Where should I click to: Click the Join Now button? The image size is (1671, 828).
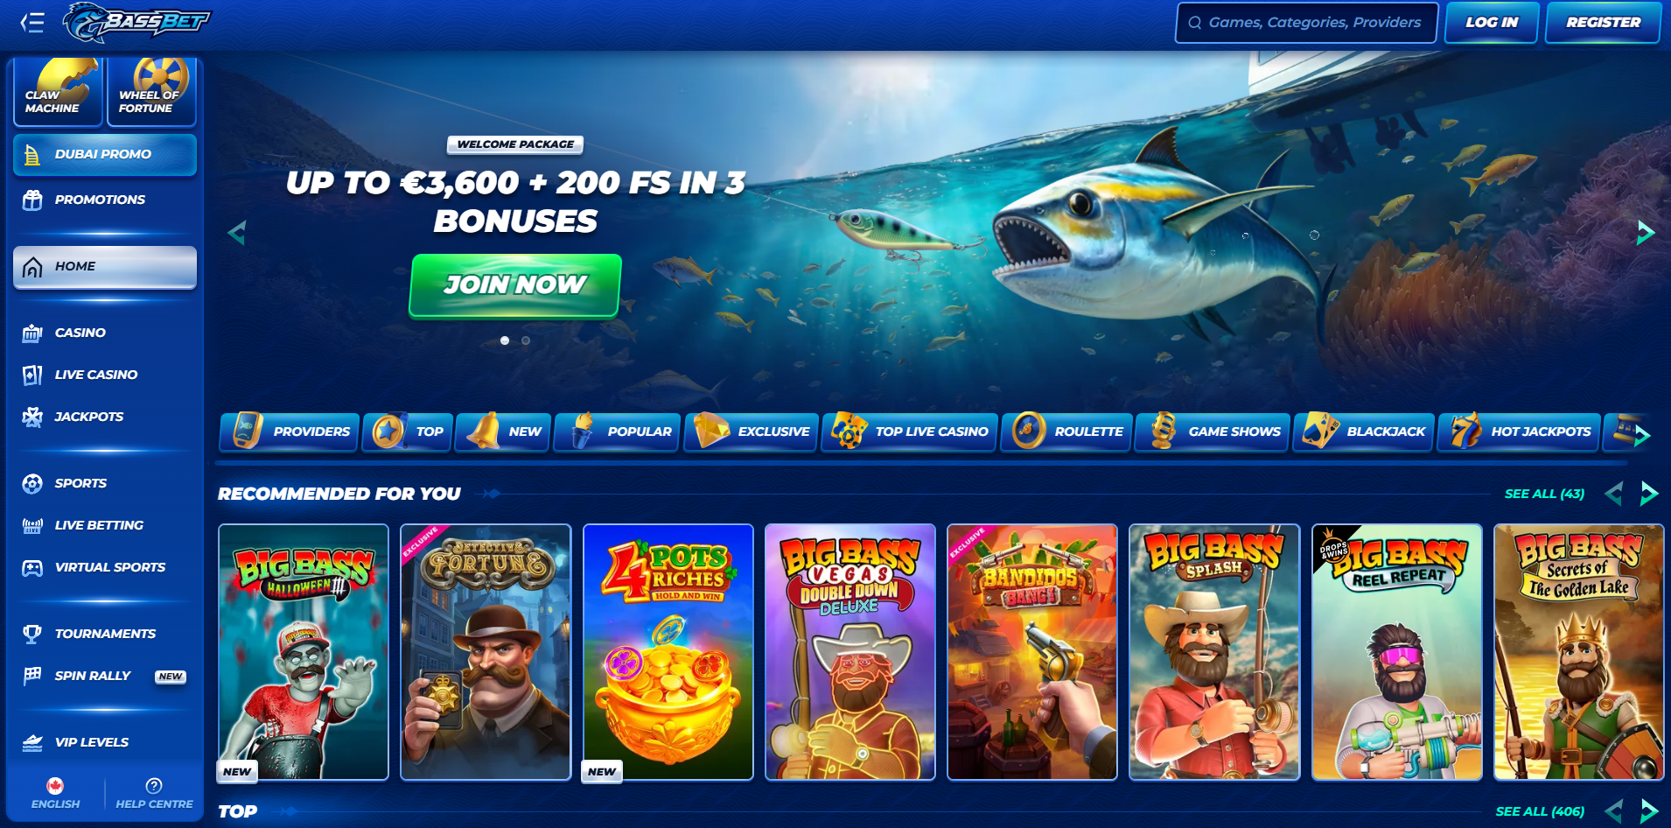[x=515, y=285]
